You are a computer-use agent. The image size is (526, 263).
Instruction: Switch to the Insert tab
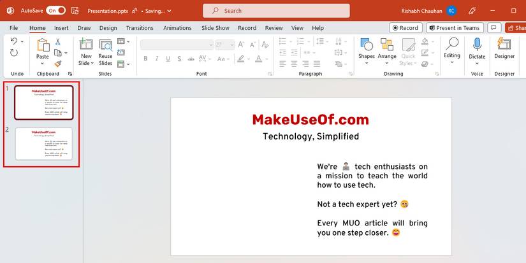[x=61, y=28]
